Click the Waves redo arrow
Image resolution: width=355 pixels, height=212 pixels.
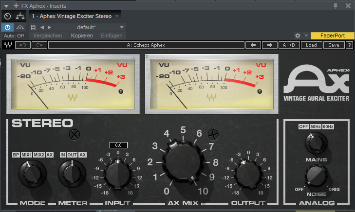point(39,45)
